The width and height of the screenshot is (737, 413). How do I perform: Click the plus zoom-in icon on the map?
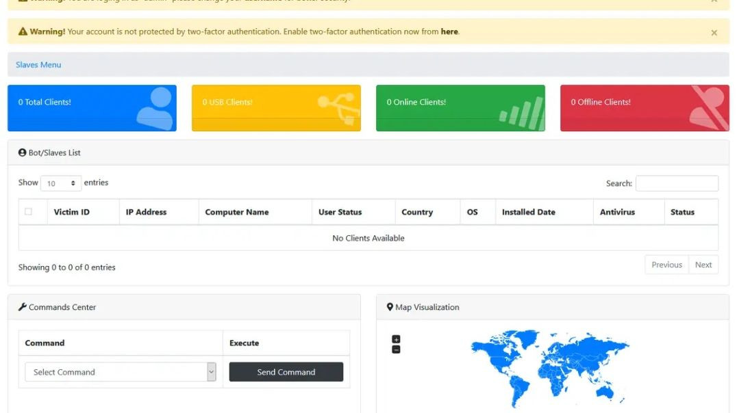tap(395, 338)
